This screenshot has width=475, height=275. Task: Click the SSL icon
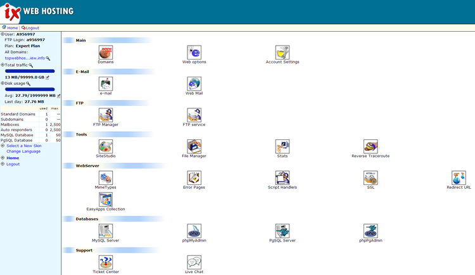pyautogui.click(x=370, y=177)
